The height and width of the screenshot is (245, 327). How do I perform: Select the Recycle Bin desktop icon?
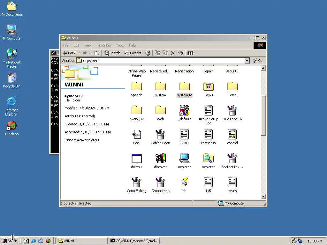(12, 80)
